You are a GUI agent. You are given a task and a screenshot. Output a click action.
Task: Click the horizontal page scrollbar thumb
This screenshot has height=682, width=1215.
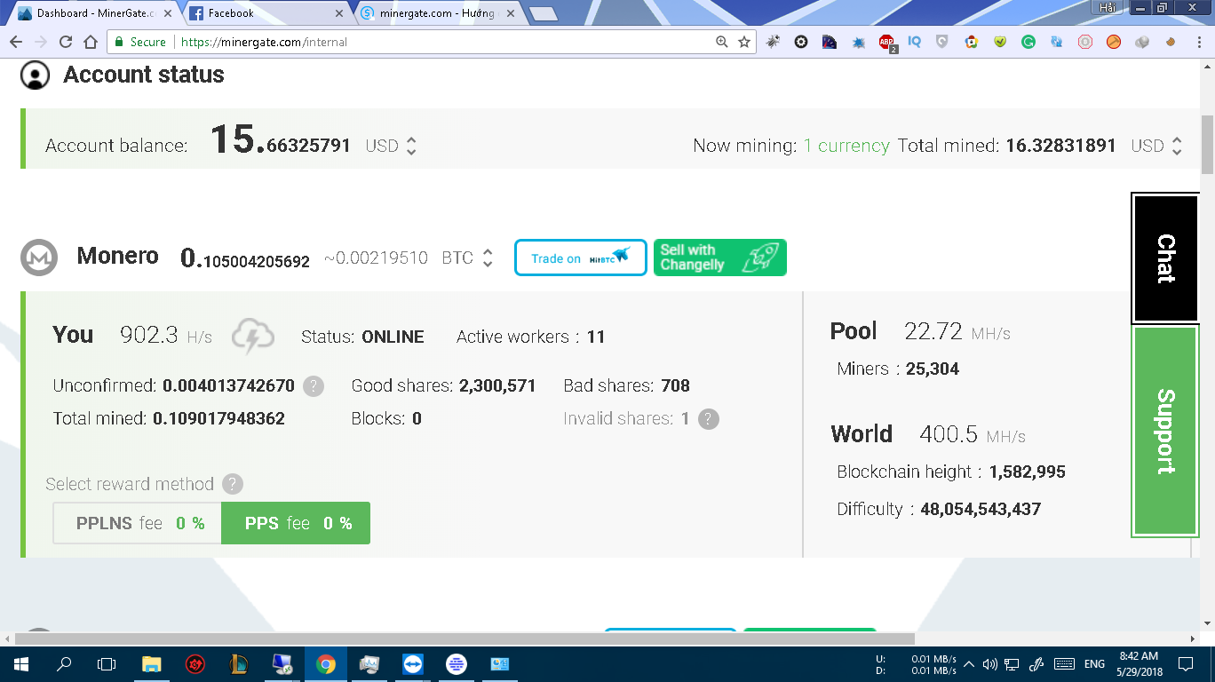point(465,638)
